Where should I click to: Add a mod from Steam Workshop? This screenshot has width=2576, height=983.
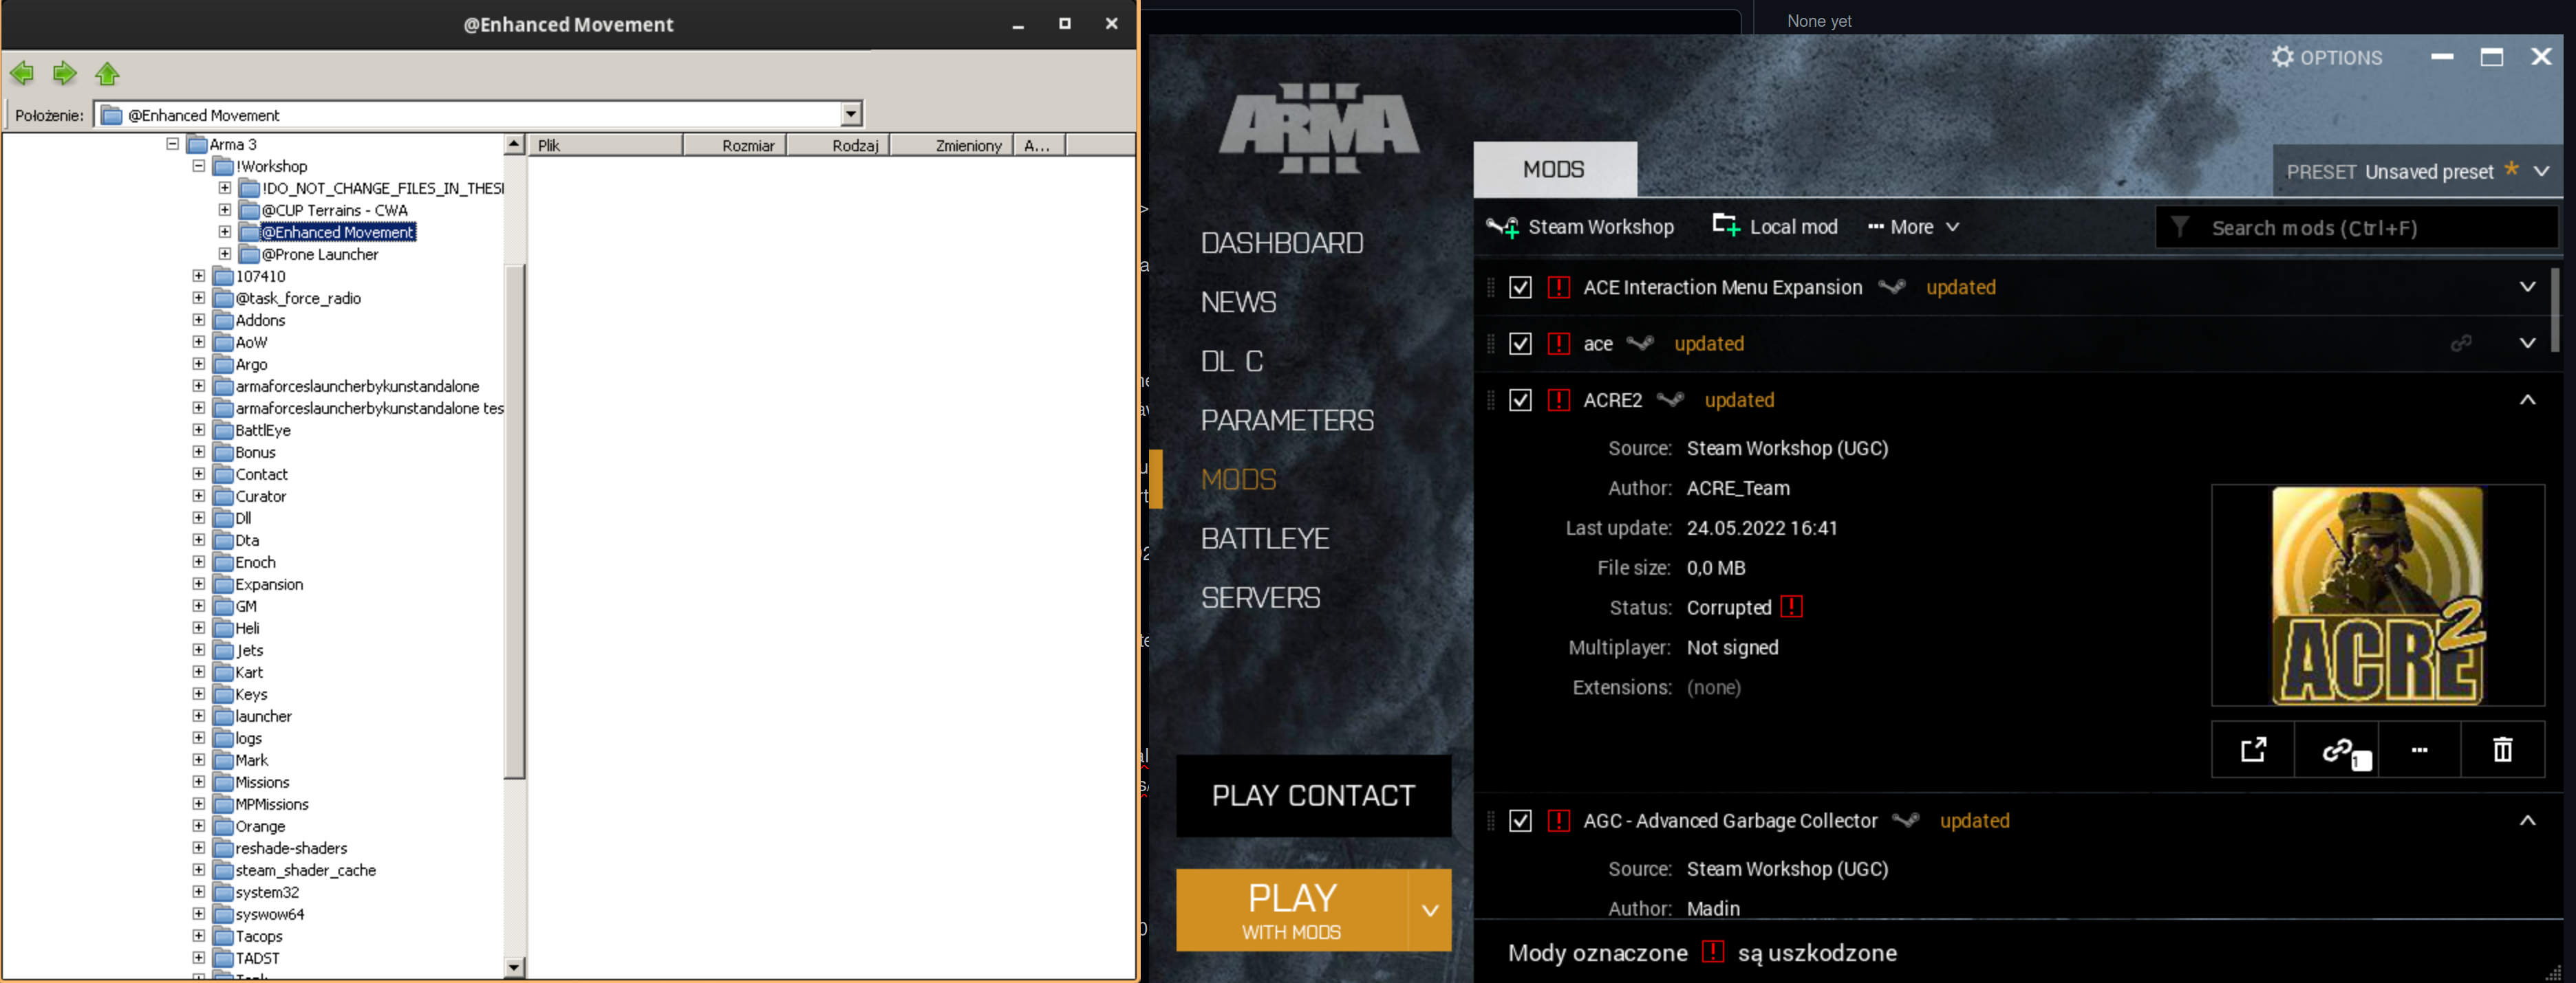point(1580,227)
